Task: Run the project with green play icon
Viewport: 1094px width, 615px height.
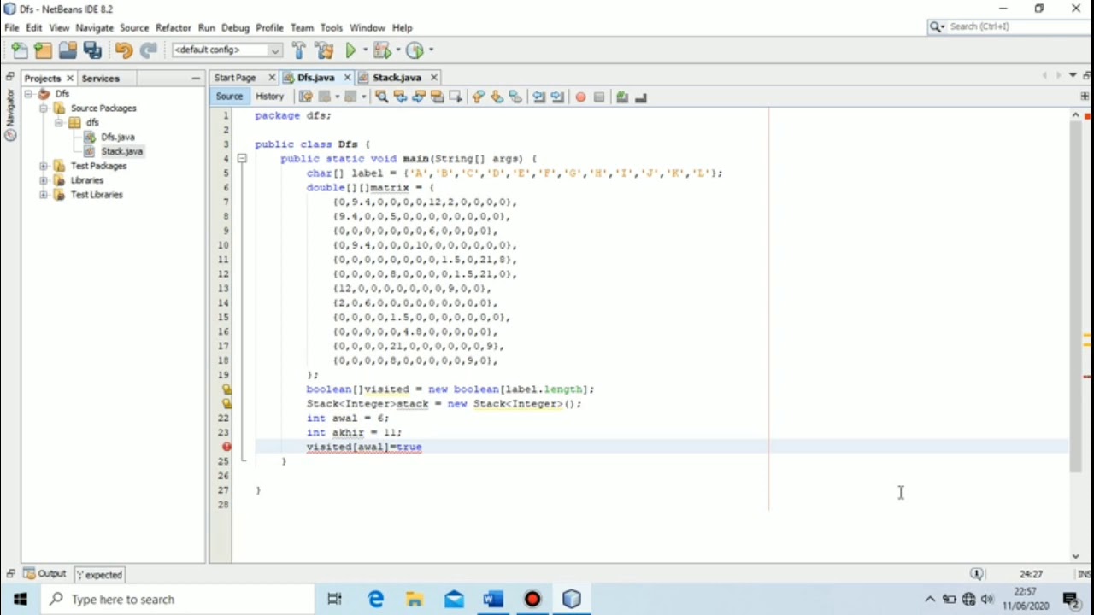Action: click(x=350, y=50)
